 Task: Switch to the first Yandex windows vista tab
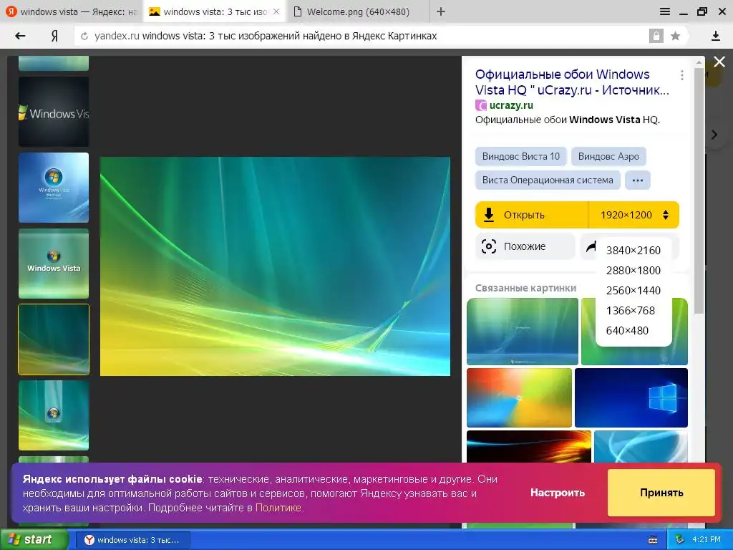click(72, 11)
